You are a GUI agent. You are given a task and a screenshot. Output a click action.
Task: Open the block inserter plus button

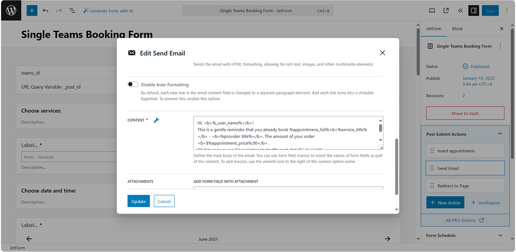click(32, 10)
